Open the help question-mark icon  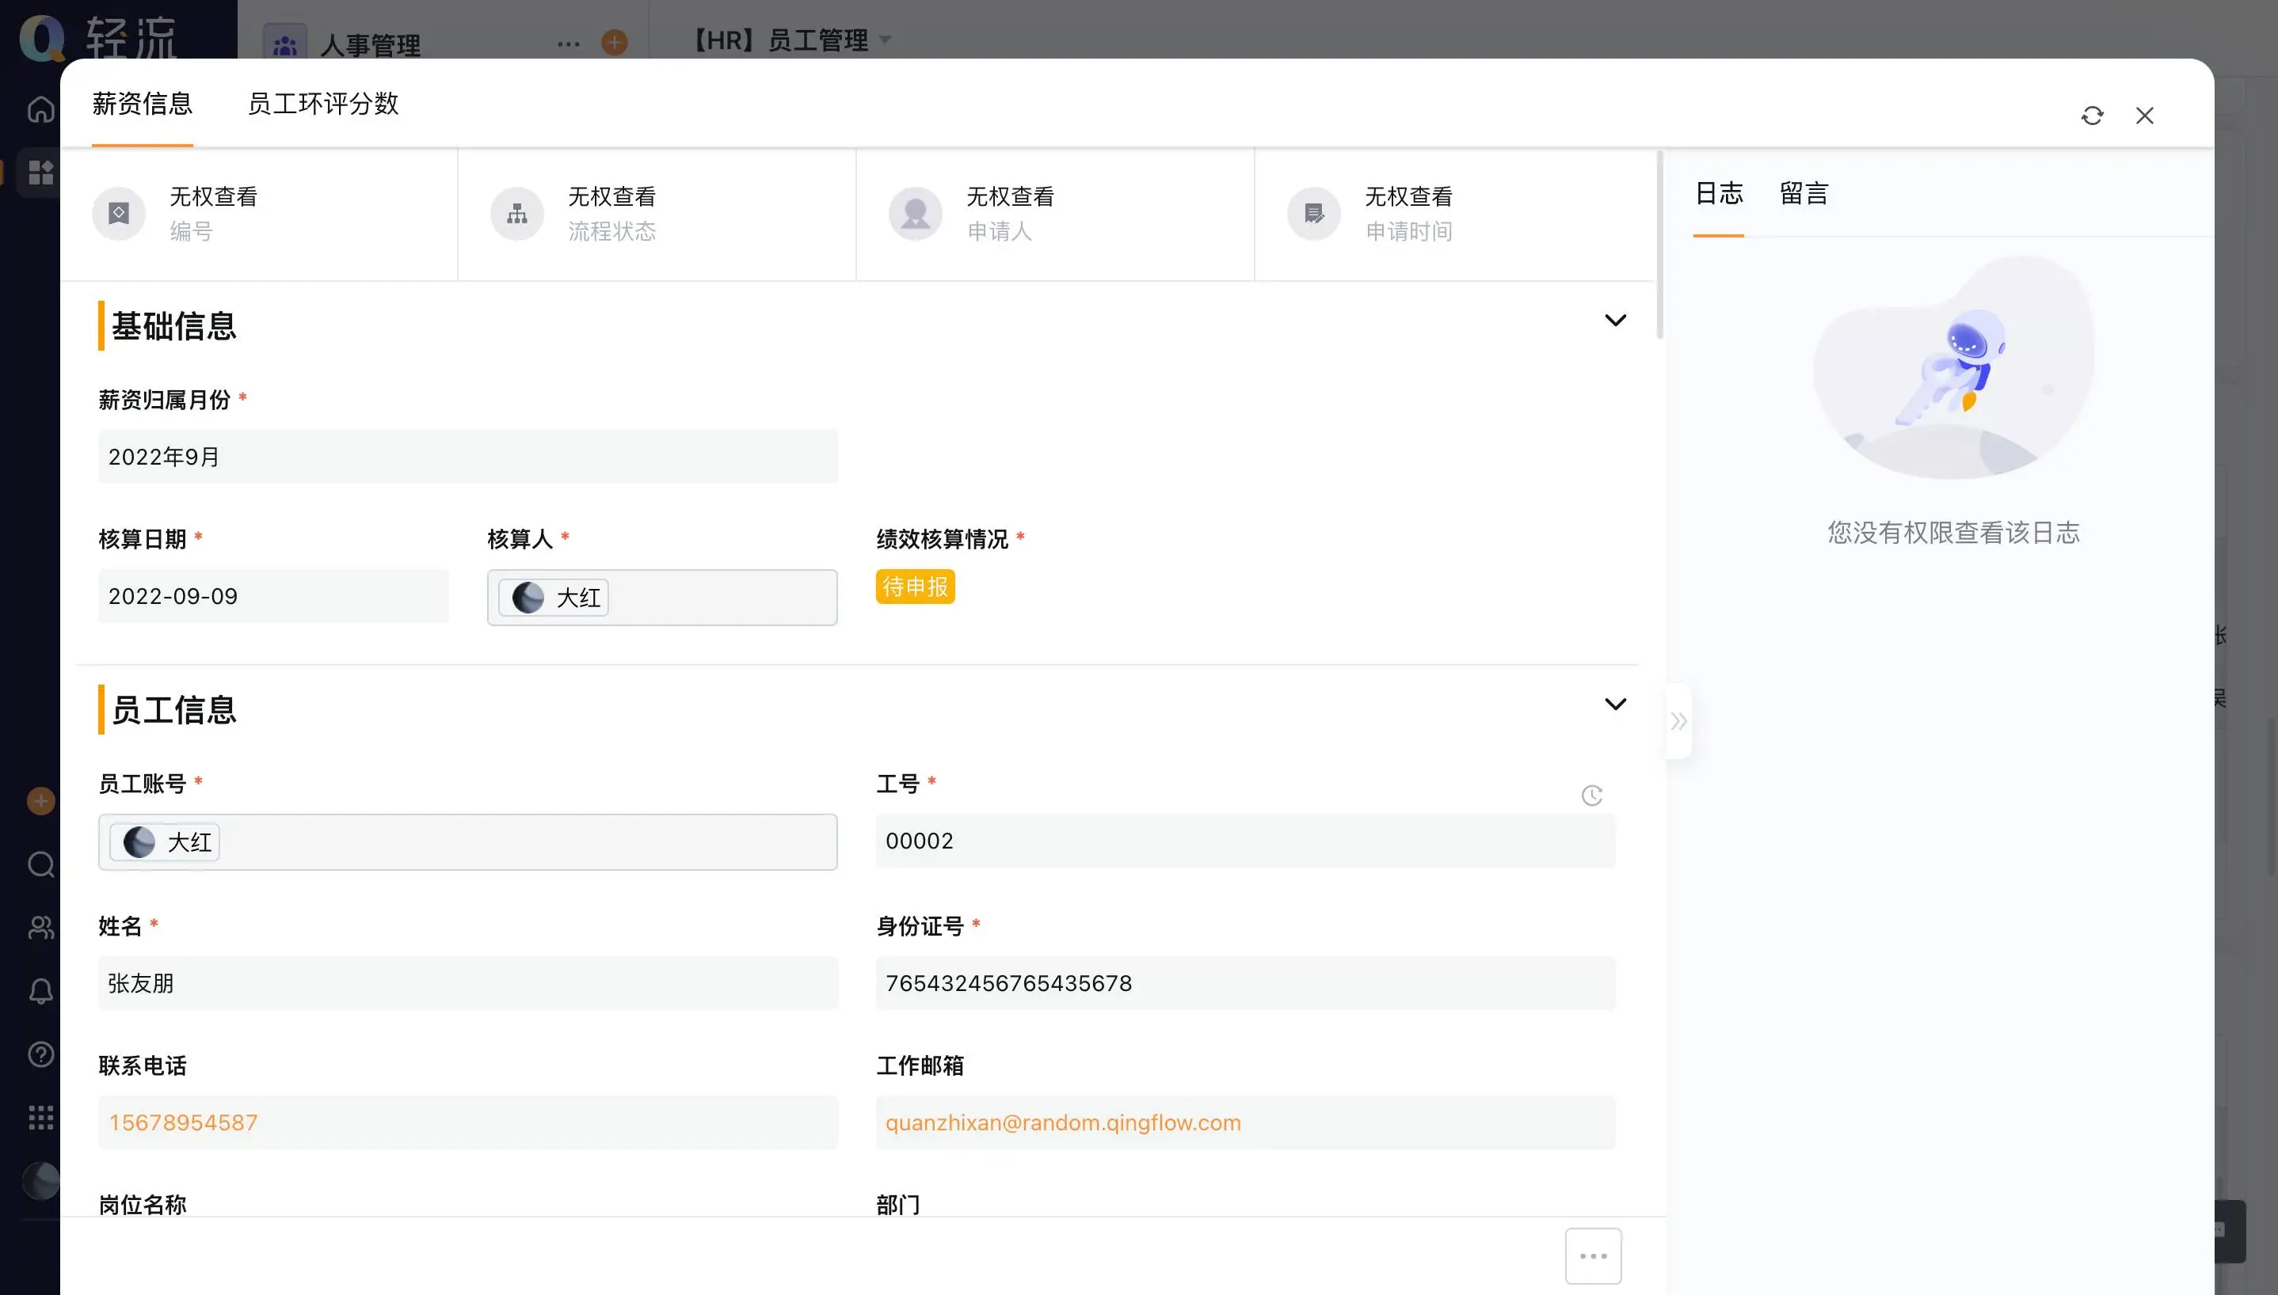[41, 1054]
